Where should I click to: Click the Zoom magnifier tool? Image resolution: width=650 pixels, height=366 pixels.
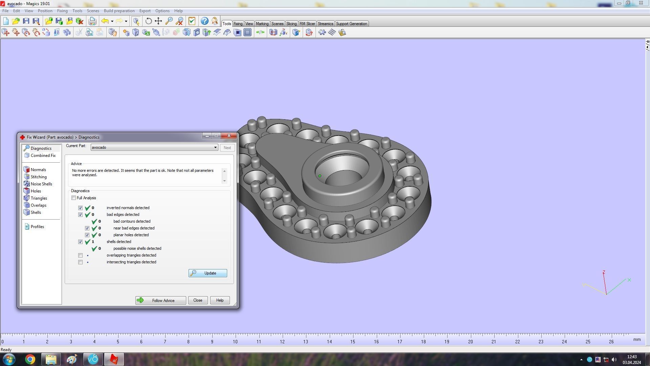pyautogui.click(x=169, y=21)
